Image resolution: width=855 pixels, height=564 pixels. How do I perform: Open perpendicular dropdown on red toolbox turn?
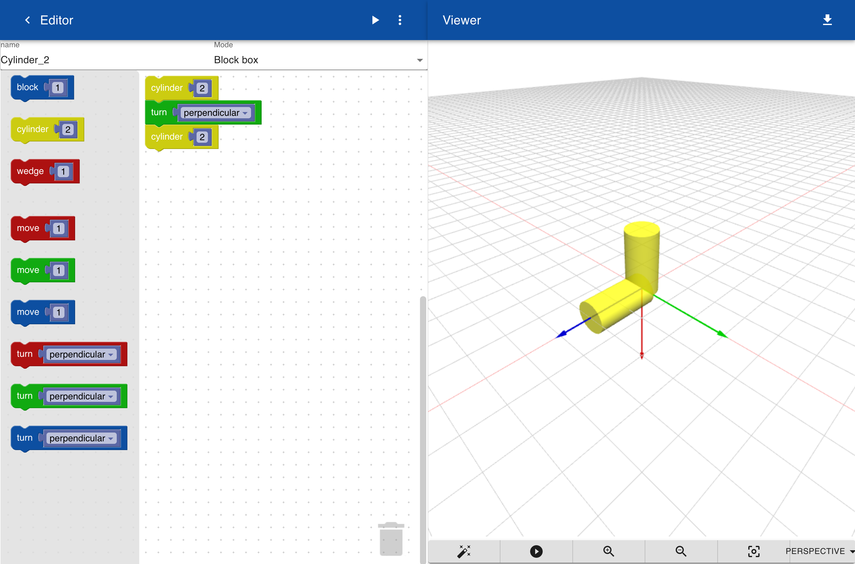(81, 355)
